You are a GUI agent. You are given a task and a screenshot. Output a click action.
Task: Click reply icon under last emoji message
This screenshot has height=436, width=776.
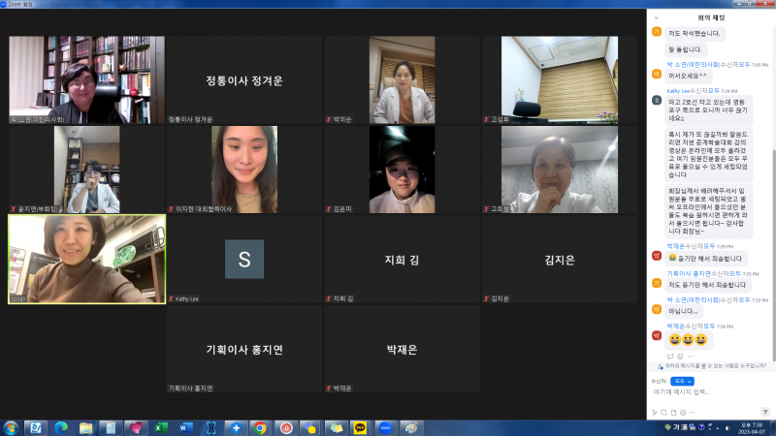point(671,356)
